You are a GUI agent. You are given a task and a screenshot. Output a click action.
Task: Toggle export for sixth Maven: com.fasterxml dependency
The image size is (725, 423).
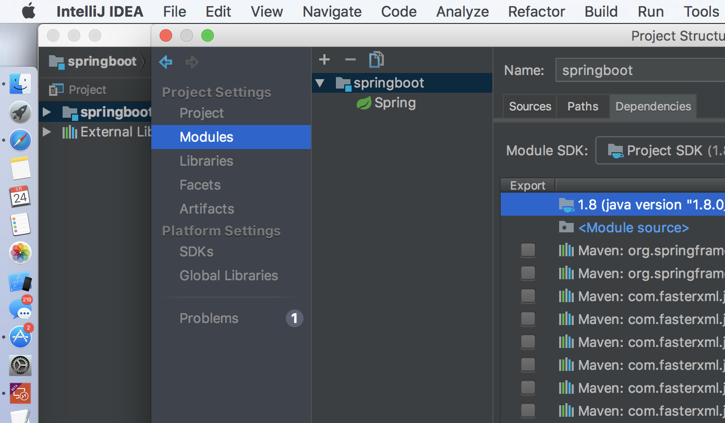click(528, 410)
